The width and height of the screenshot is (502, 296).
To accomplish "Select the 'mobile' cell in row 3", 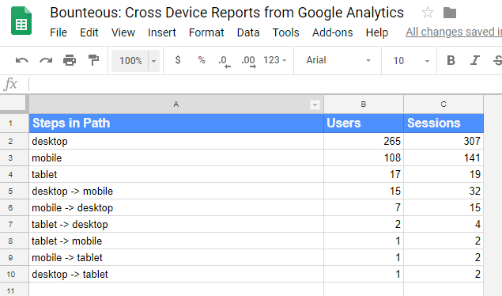I will (x=176, y=158).
